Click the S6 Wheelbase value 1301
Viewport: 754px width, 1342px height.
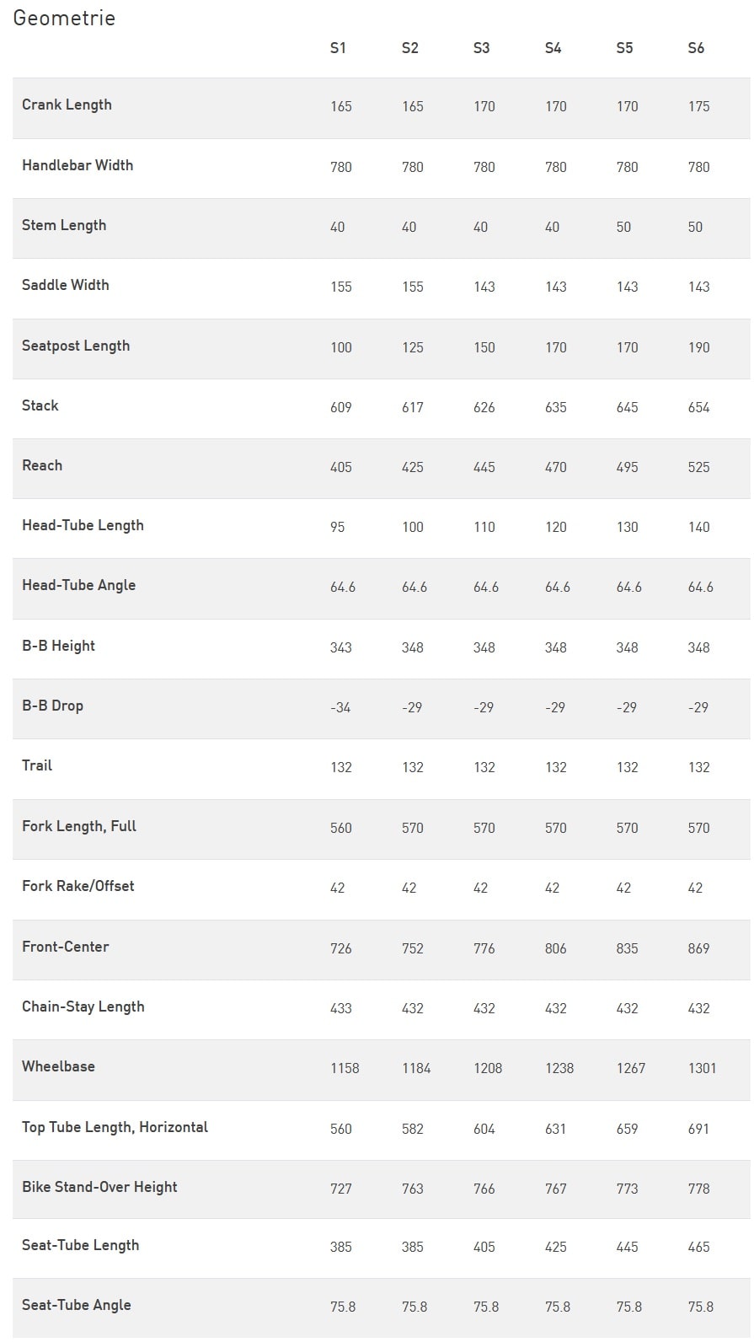(702, 1068)
